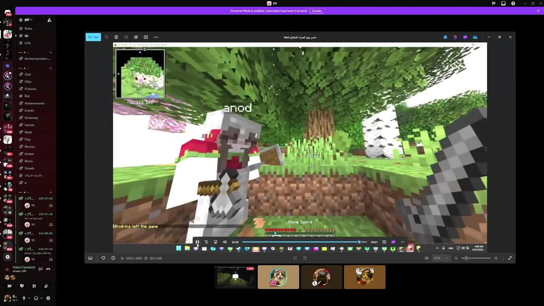
Task: Open slideshow icon in player toolbar
Action: pyautogui.click(x=146, y=37)
